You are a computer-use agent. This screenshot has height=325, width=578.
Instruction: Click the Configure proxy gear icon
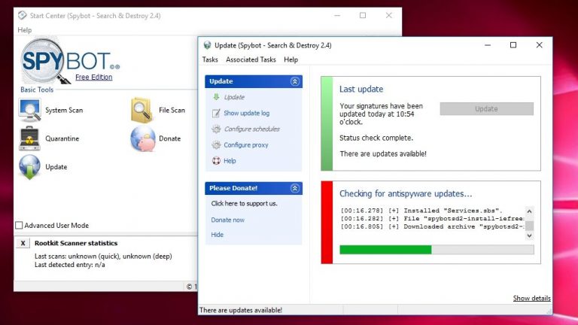(217, 144)
